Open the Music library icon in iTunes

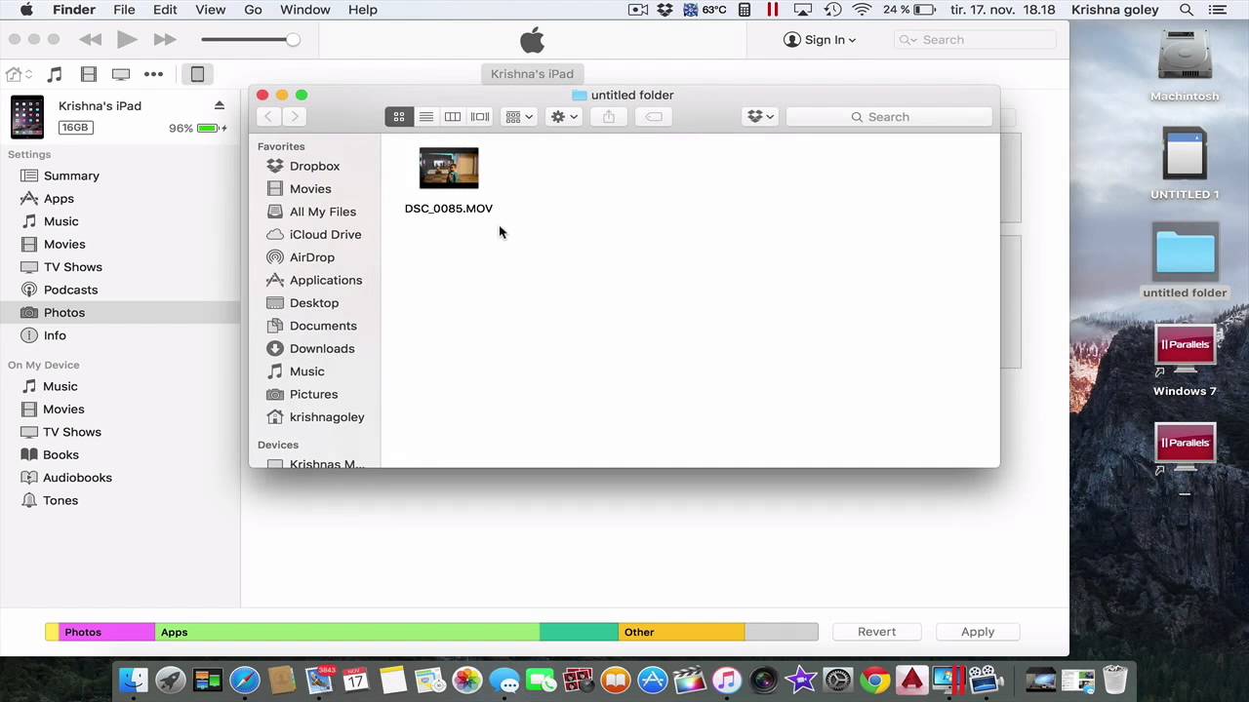pyautogui.click(x=55, y=74)
